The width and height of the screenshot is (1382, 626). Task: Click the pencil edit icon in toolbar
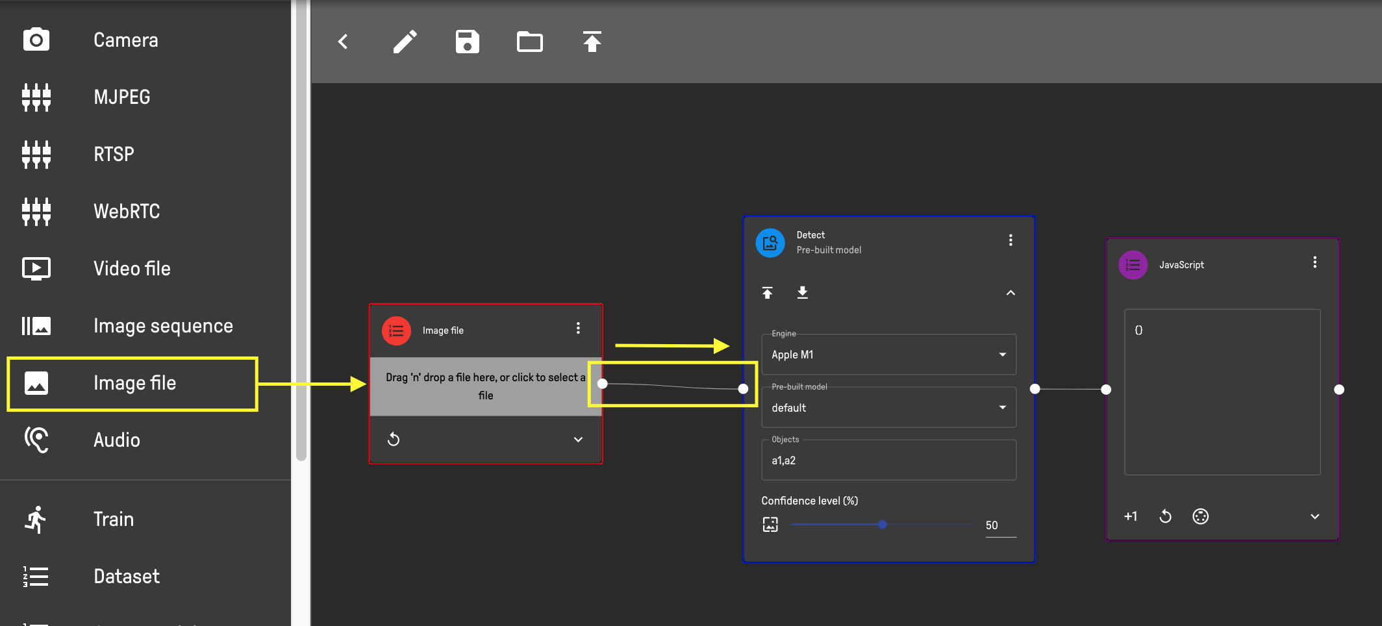pos(405,42)
